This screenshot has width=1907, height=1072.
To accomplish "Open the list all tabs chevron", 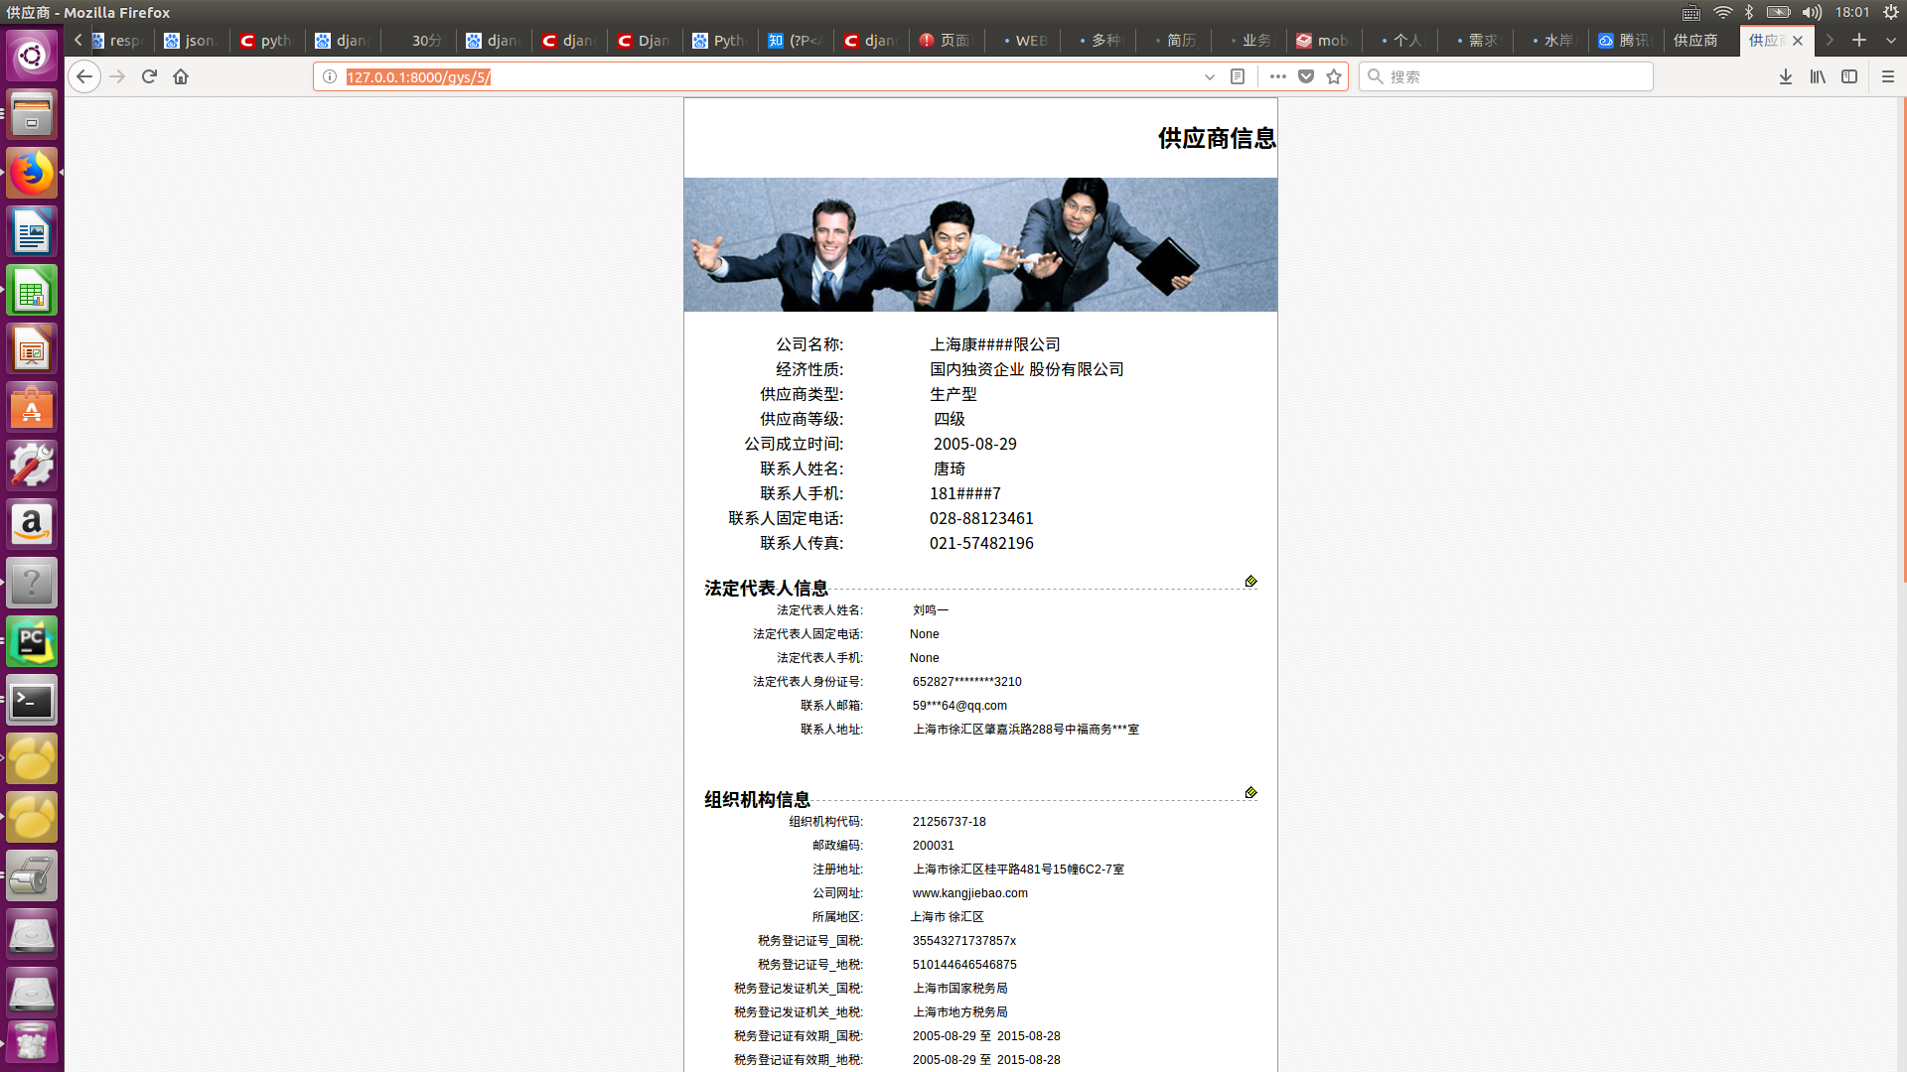I will pyautogui.click(x=1891, y=41).
